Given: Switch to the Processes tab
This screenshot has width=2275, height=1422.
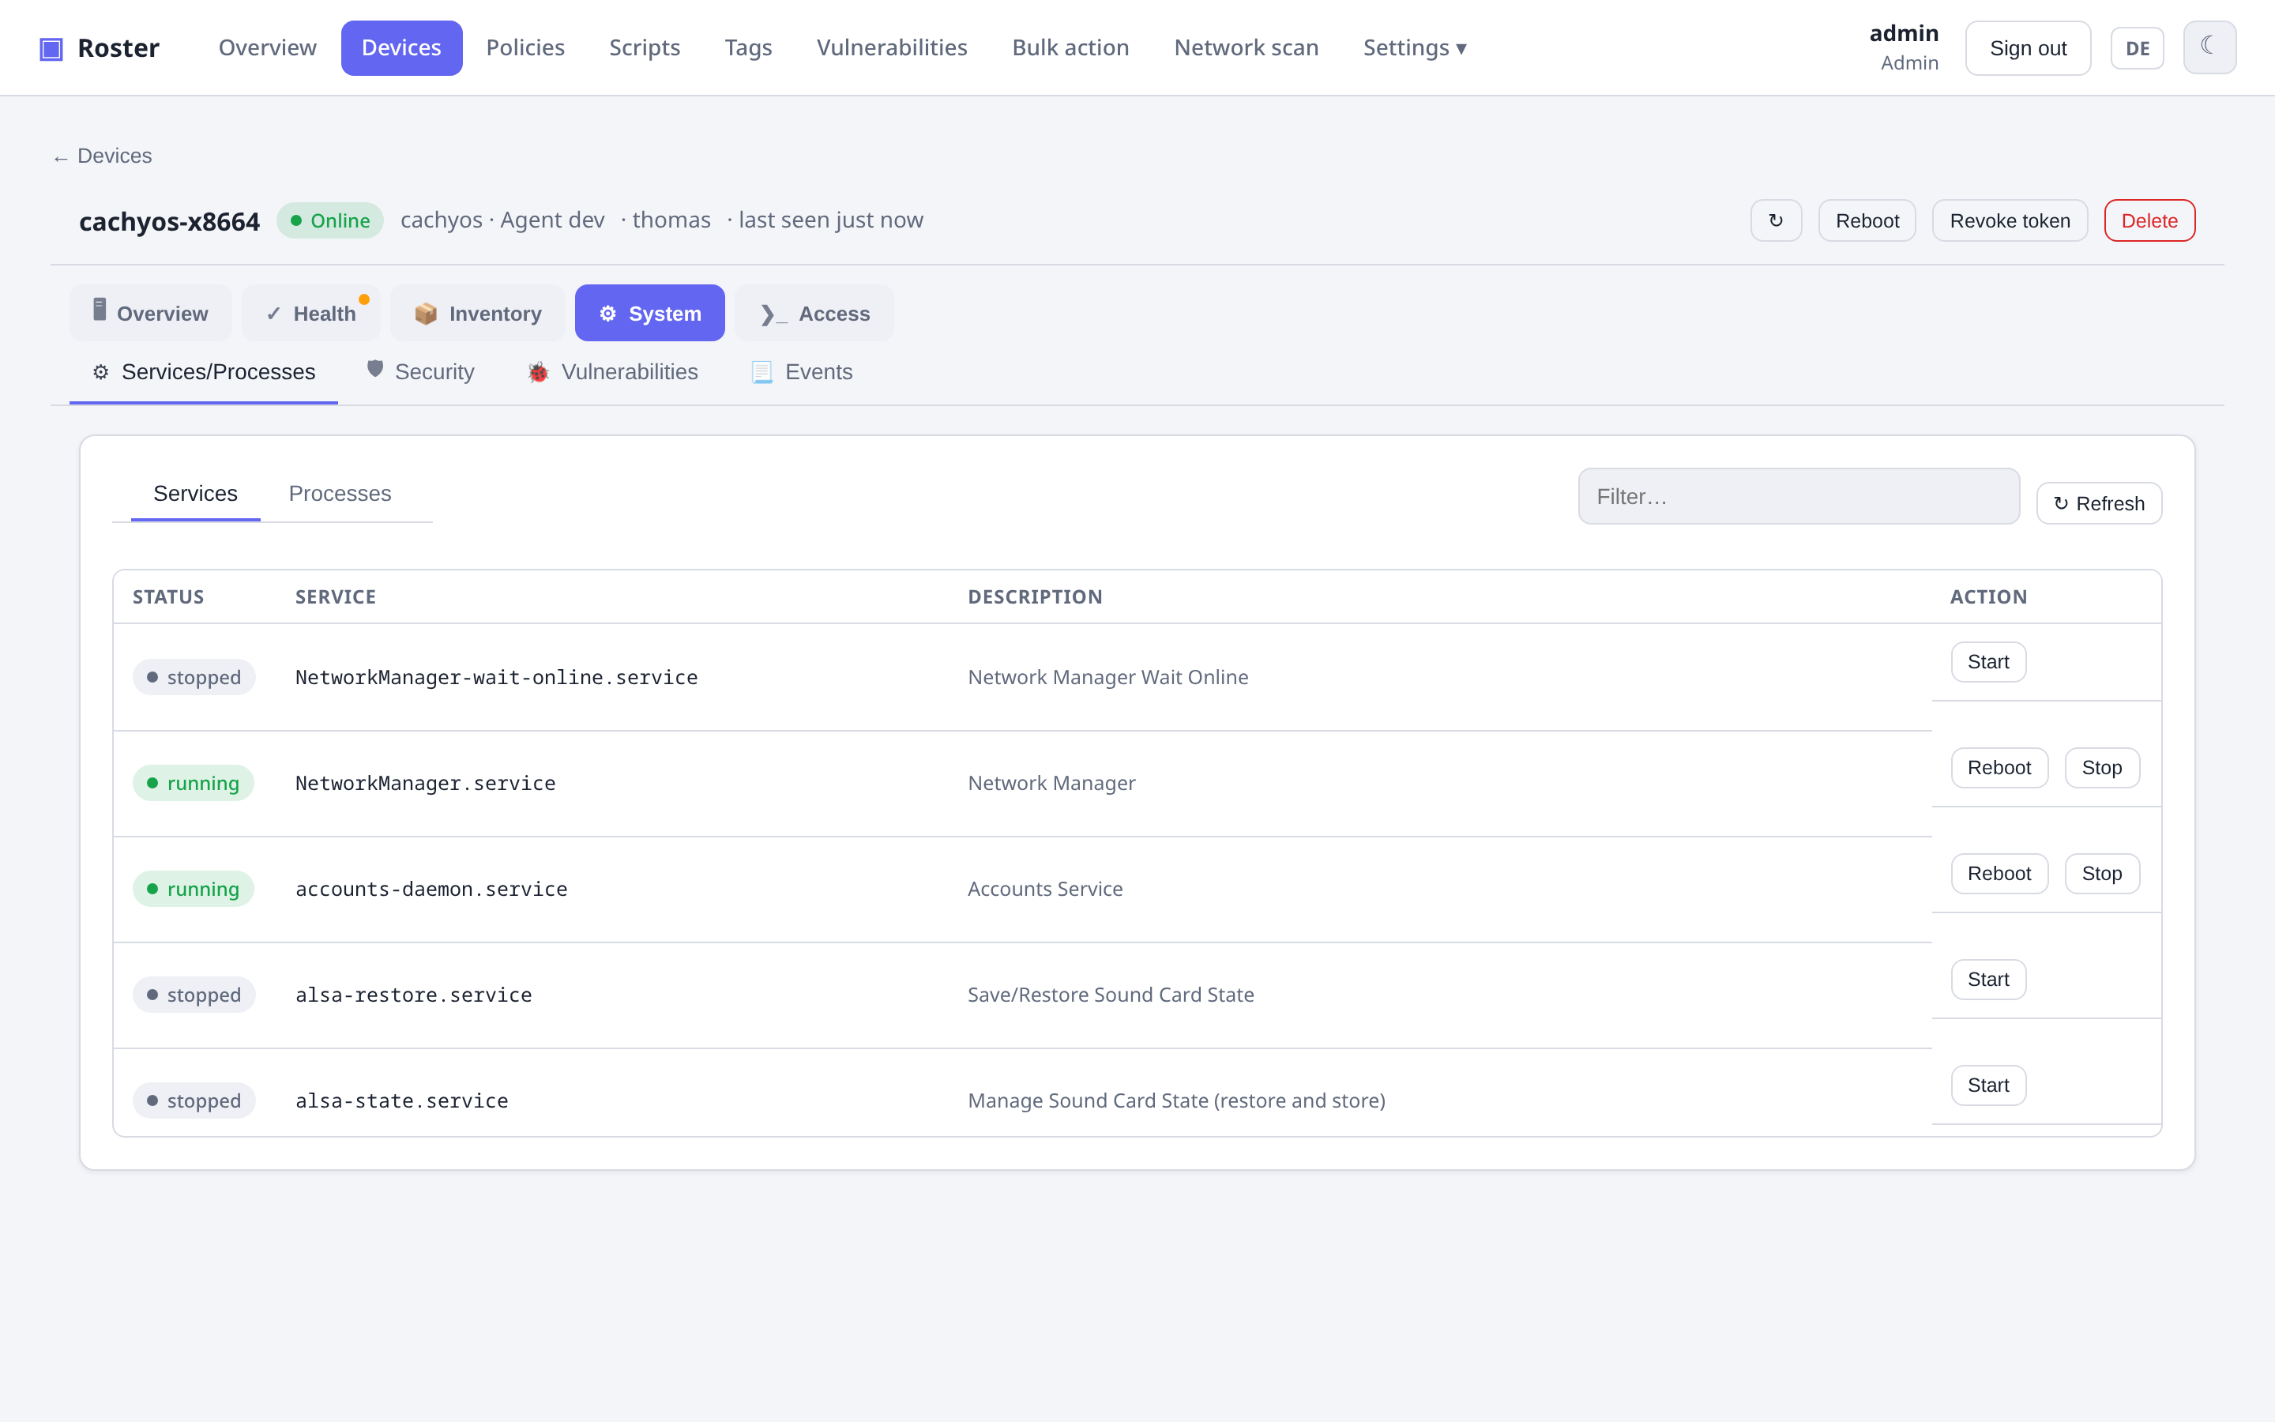Looking at the screenshot, I should pos(340,494).
